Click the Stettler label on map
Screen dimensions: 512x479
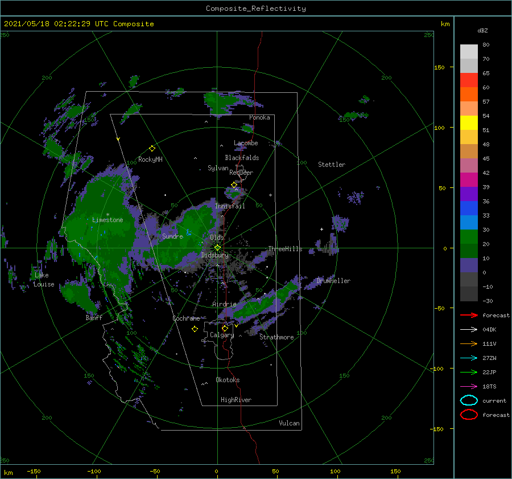pyautogui.click(x=332, y=165)
